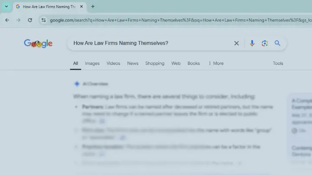The height and width of the screenshot is (175, 312).
Task: Open the Google logo doodle
Action: tap(38, 44)
